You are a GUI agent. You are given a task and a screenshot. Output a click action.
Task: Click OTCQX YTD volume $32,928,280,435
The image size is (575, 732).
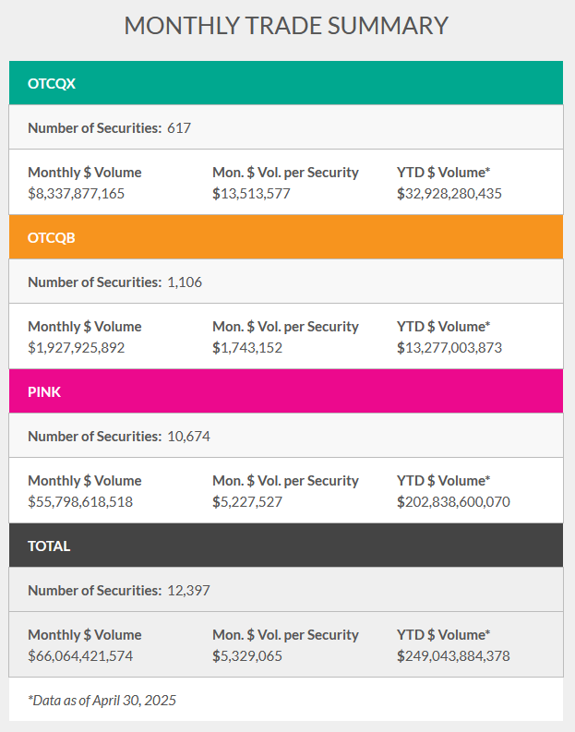coord(449,194)
